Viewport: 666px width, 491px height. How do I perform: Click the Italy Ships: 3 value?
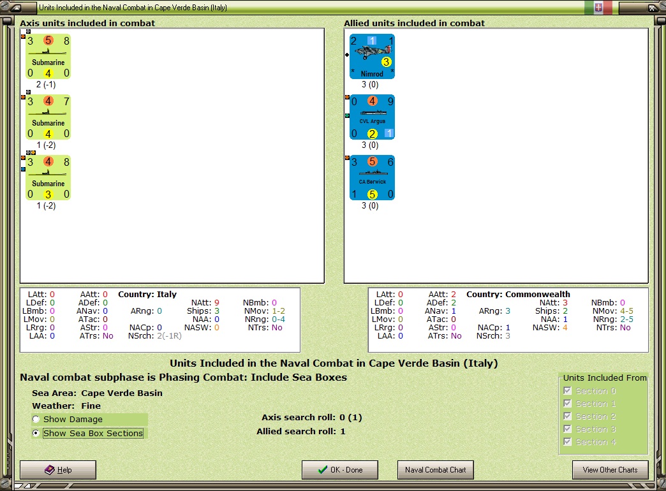point(203,311)
